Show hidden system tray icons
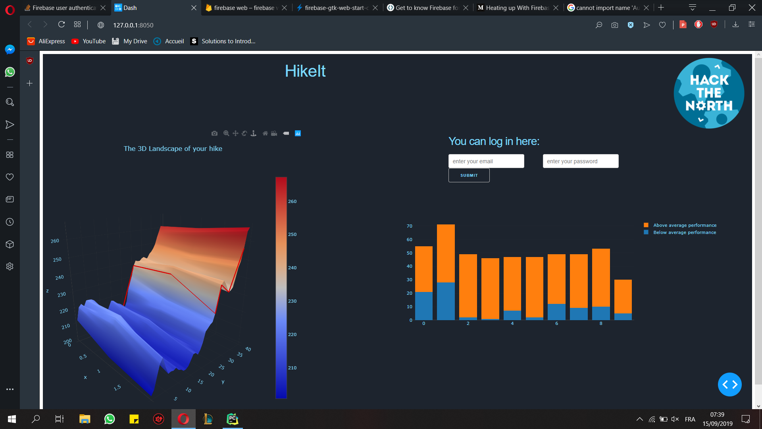 tap(639, 419)
